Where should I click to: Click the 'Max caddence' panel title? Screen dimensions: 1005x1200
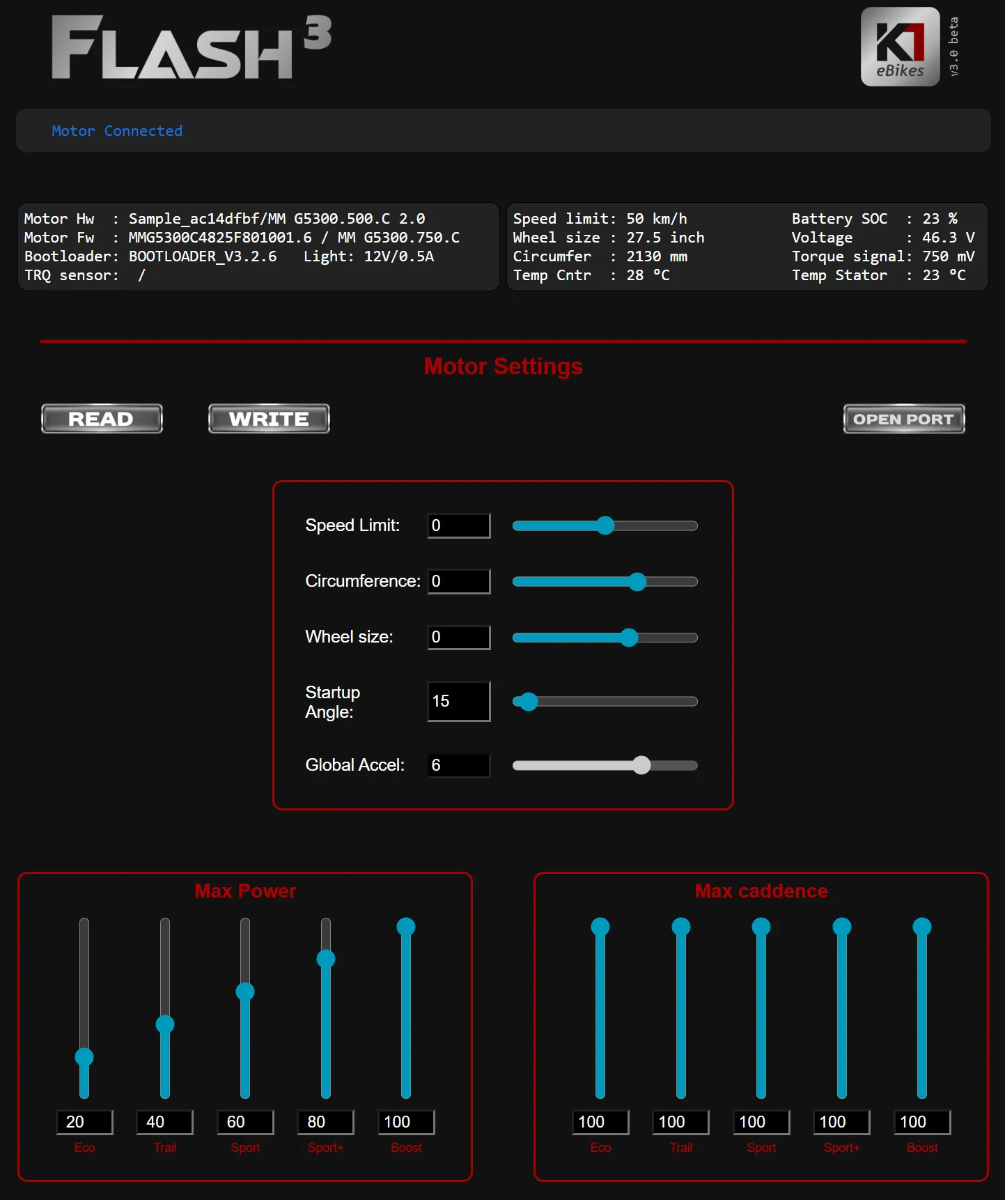pos(761,891)
